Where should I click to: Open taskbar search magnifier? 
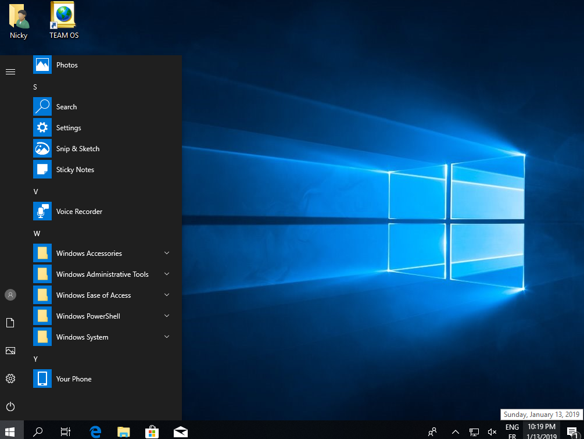(x=38, y=432)
